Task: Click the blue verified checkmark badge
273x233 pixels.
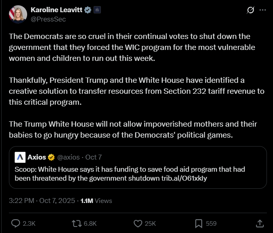Action: [x=88, y=10]
